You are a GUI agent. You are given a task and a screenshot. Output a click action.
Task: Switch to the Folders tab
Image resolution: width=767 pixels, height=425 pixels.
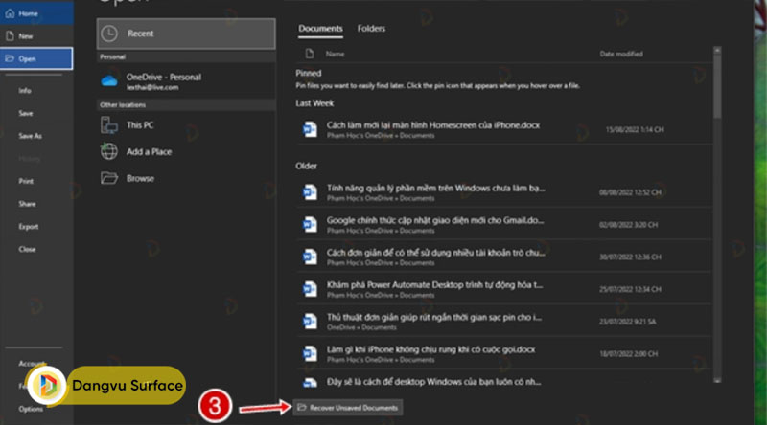coord(371,29)
